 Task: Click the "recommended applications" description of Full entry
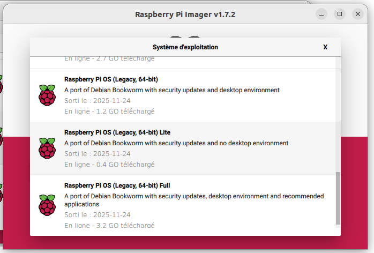tap(194, 200)
